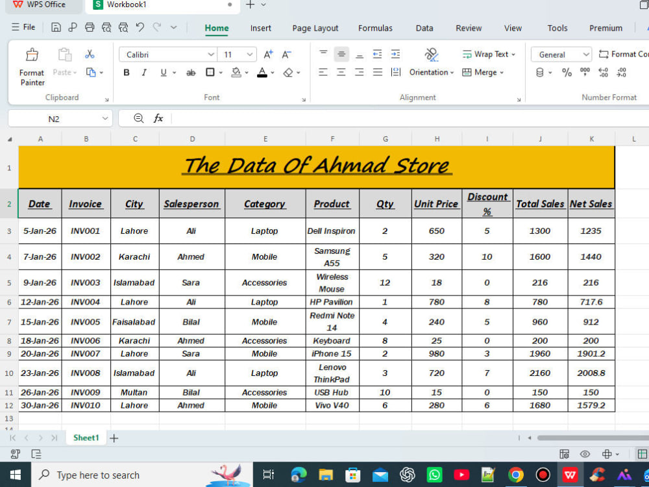
Task: Open the font name Calibri dropdown
Action: coord(211,55)
